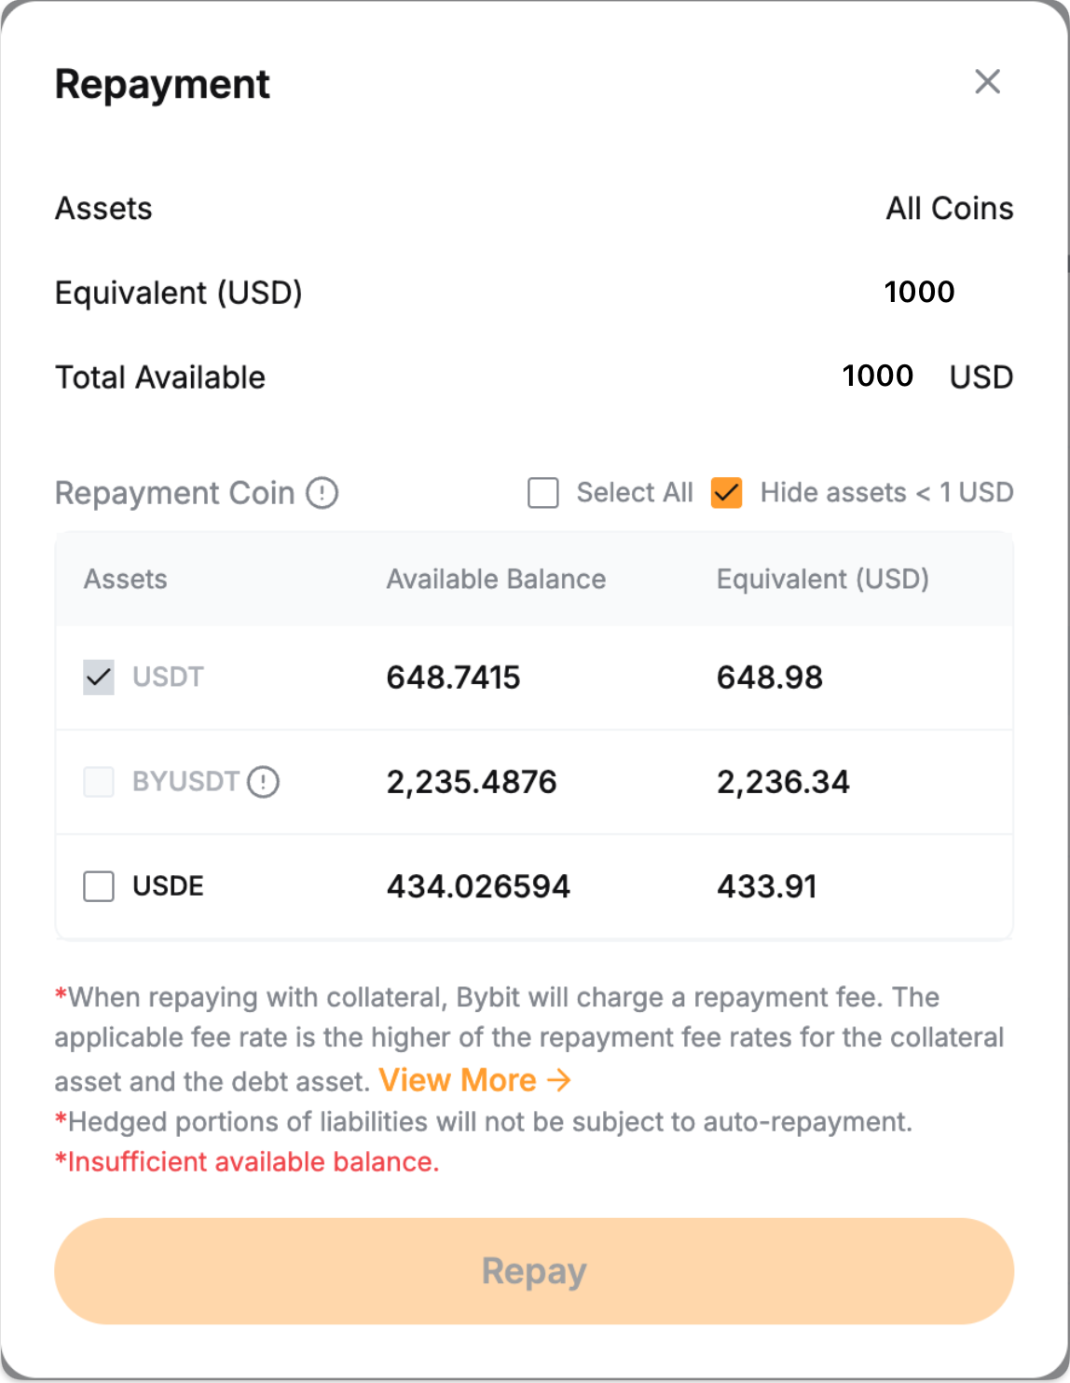
Task: Click the Available Balance column header
Action: (496, 579)
